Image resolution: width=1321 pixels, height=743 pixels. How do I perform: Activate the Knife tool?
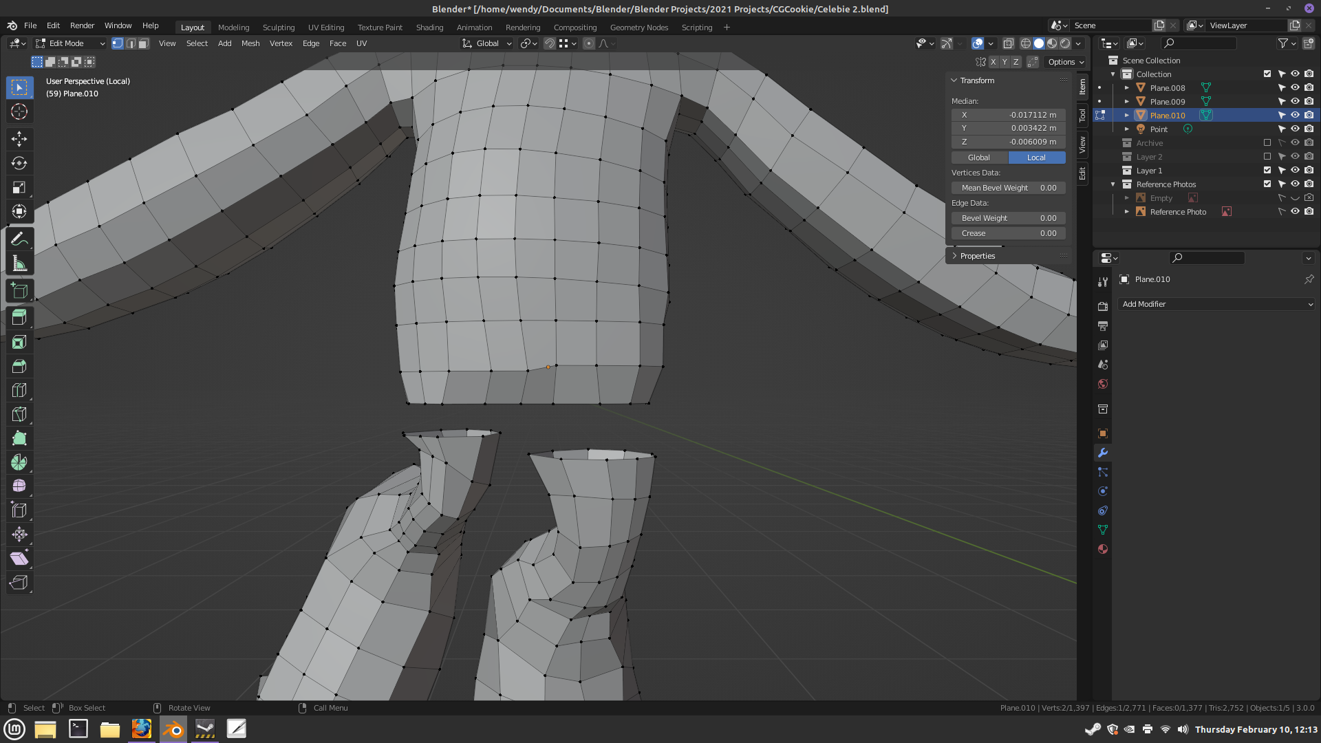[19, 414]
